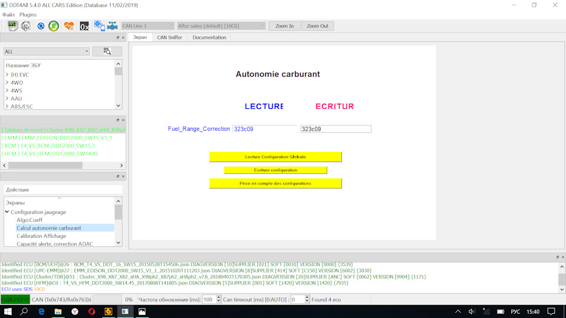This screenshot has width=566, height=318.
Task: Click the Einstein face expert mode icon
Action: [x=25, y=26]
